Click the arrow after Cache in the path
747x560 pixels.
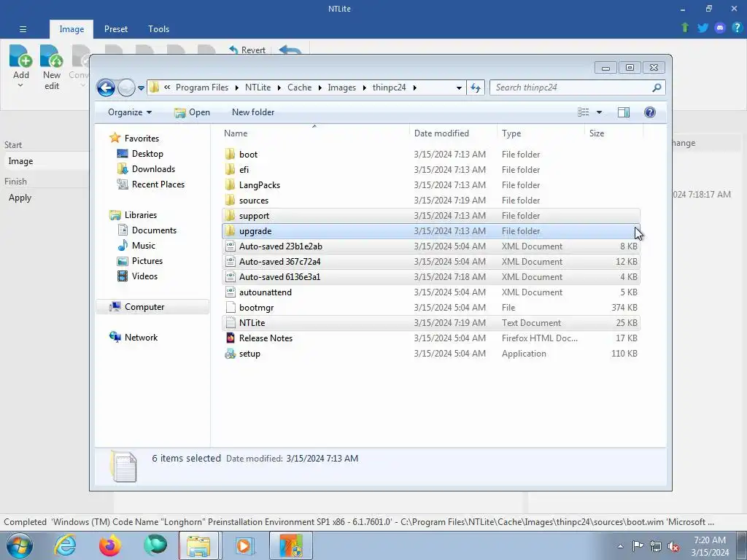pos(320,87)
